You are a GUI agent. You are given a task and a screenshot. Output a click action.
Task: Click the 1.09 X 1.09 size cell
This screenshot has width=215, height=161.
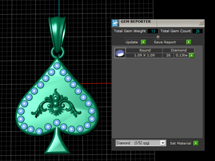tap(144, 55)
